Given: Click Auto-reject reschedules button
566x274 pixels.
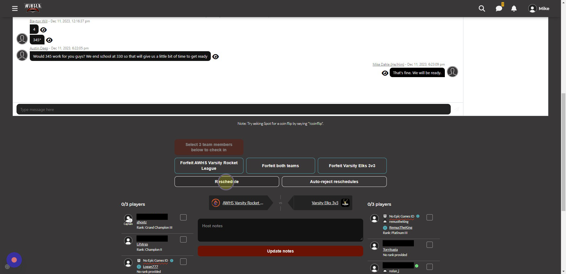Looking at the screenshot, I should pyautogui.click(x=334, y=182).
